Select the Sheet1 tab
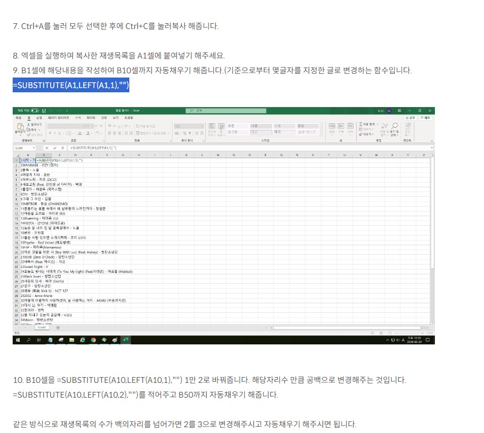 point(42,328)
